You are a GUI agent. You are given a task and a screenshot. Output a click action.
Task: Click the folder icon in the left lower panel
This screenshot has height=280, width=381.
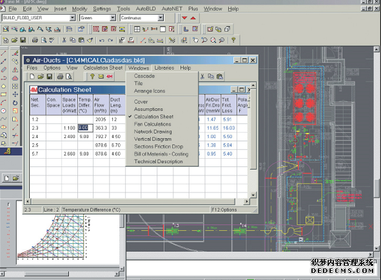[15, 178]
